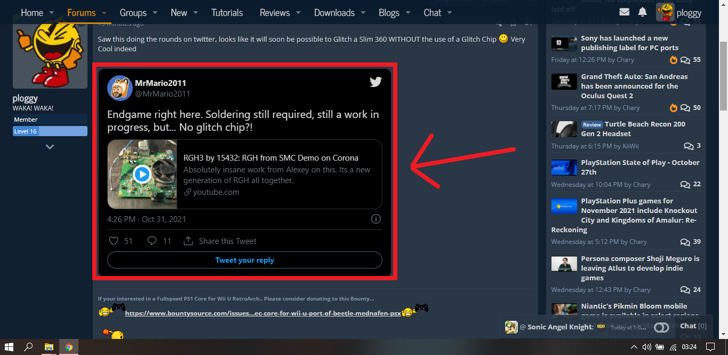
Task: Click the smiley emoji in the post text
Action: [503, 38]
